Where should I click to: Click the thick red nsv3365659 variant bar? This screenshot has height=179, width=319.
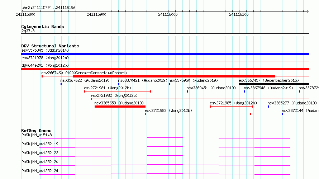tap(120, 107)
